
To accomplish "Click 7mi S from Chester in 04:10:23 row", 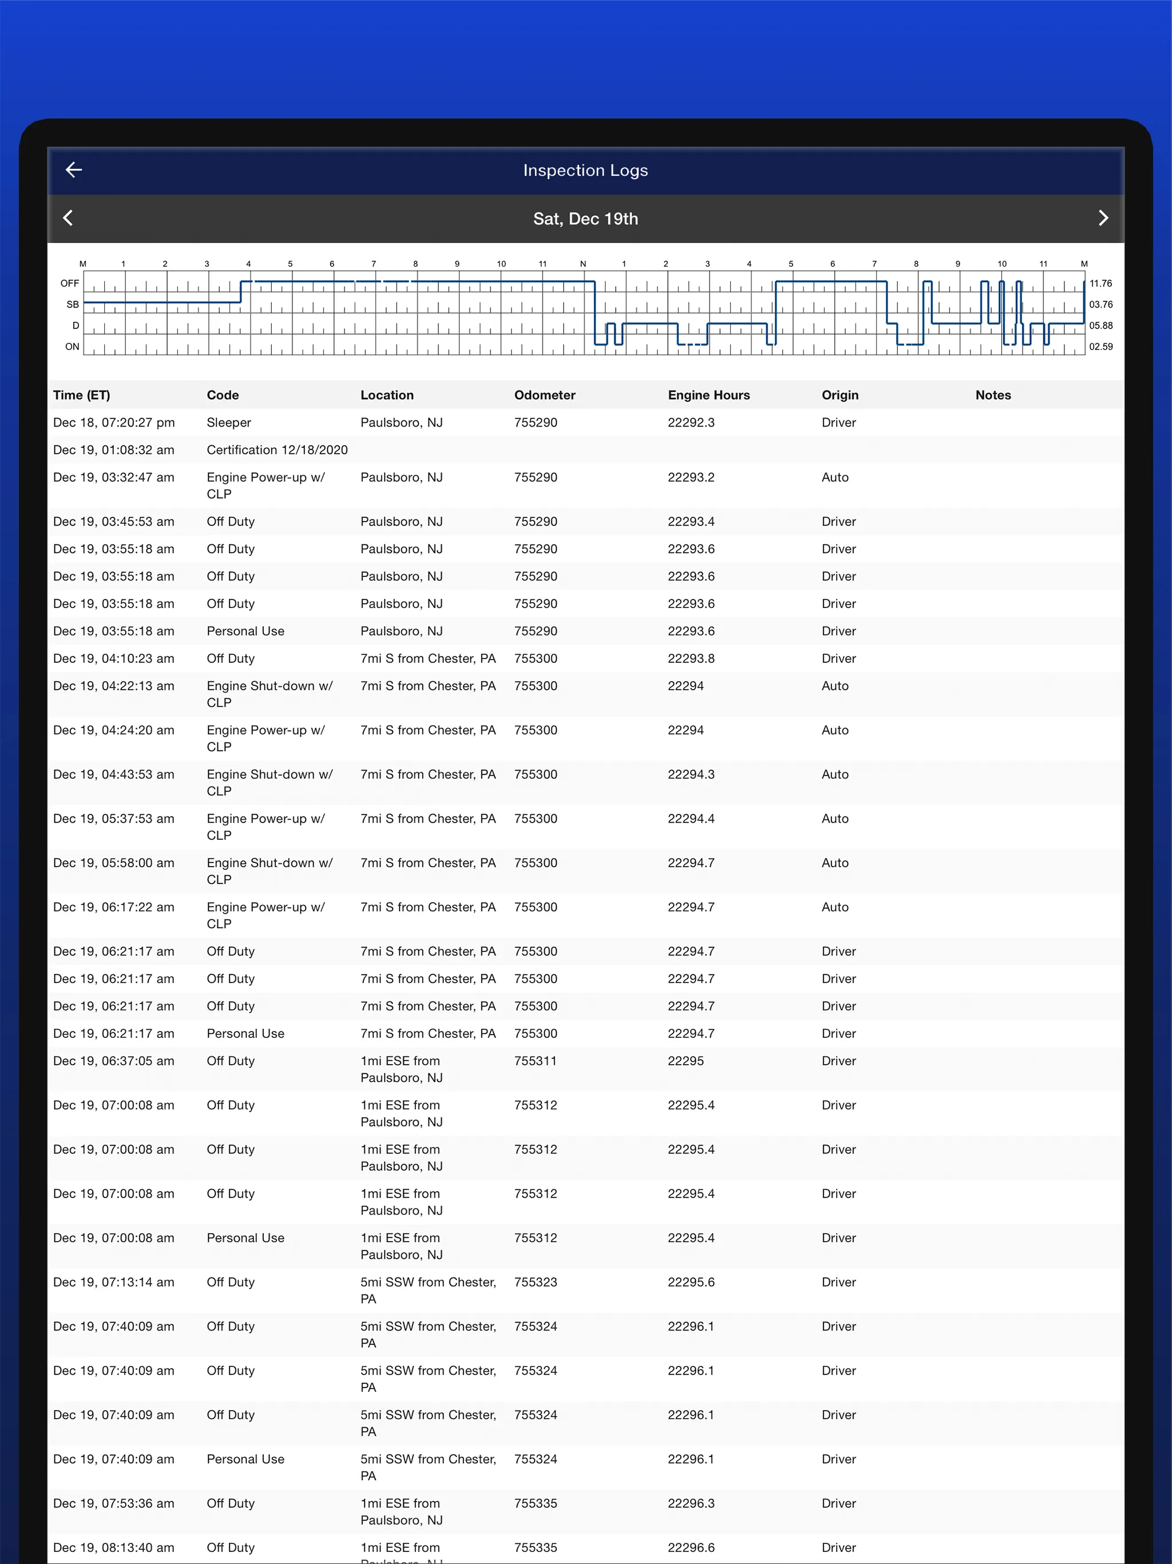I will point(427,659).
